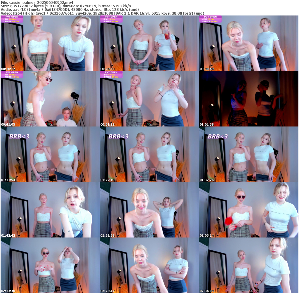Open the thumbnail stamped 02:34:03
This screenshot has height=293, width=299.
[249, 265]
